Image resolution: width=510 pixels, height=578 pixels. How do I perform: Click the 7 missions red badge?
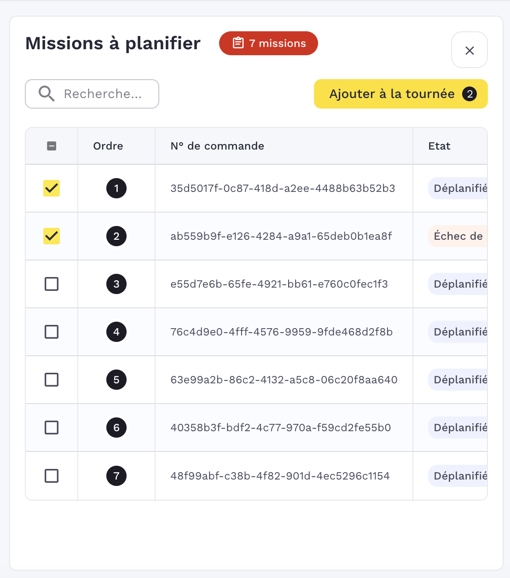tap(268, 43)
